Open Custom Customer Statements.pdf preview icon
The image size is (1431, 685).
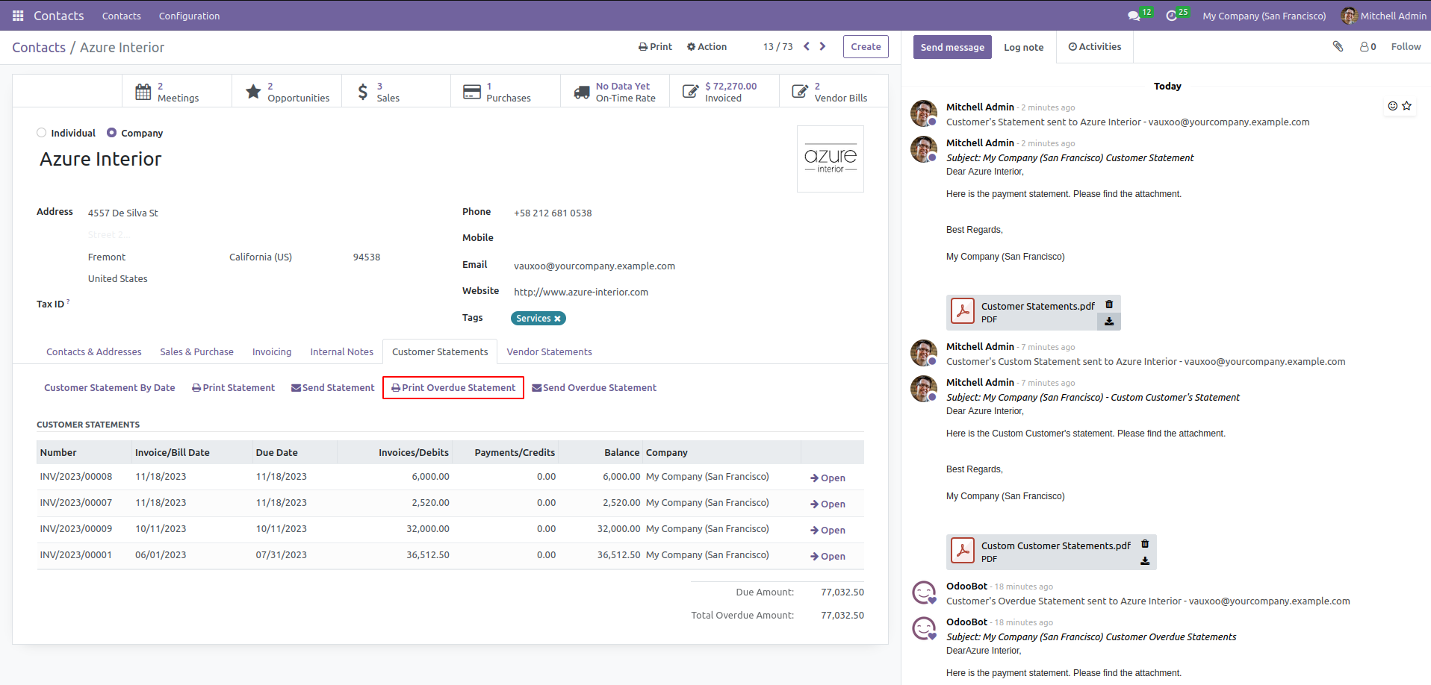[963, 551]
